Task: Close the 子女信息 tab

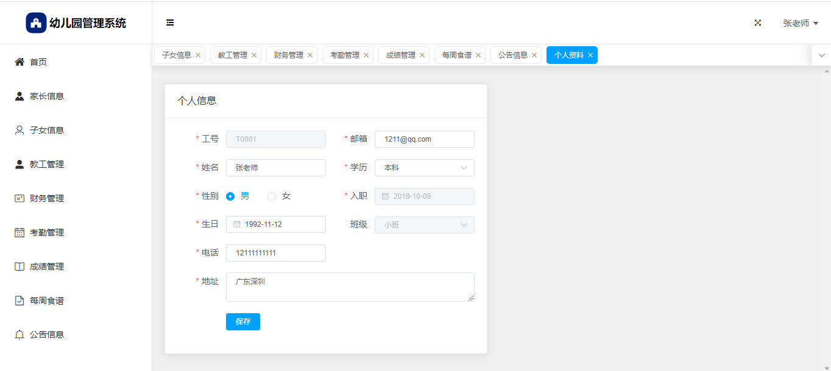Action: [198, 55]
